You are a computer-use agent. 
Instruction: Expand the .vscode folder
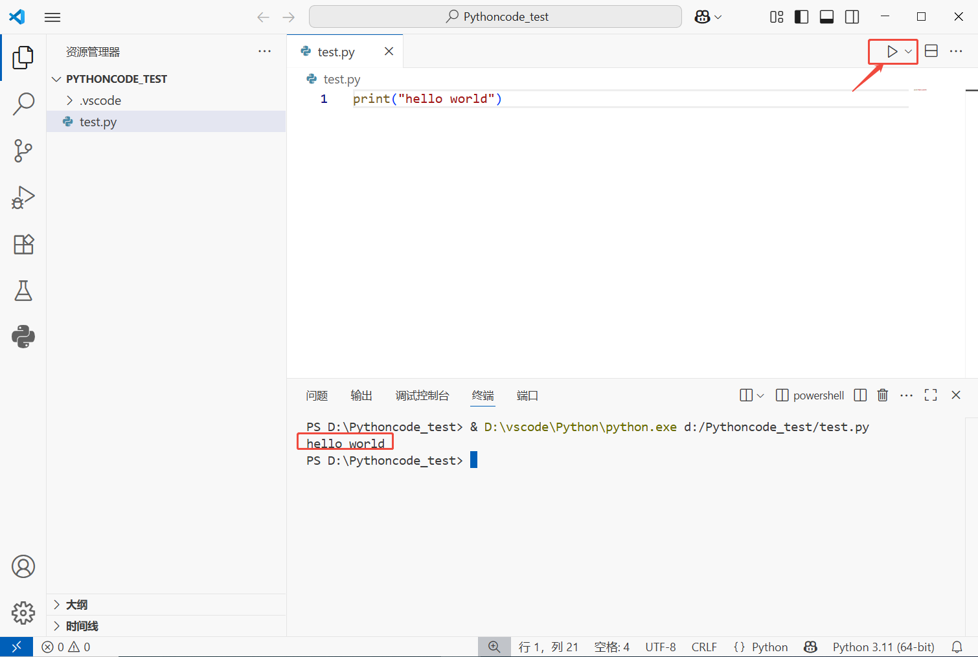[x=166, y=100]
